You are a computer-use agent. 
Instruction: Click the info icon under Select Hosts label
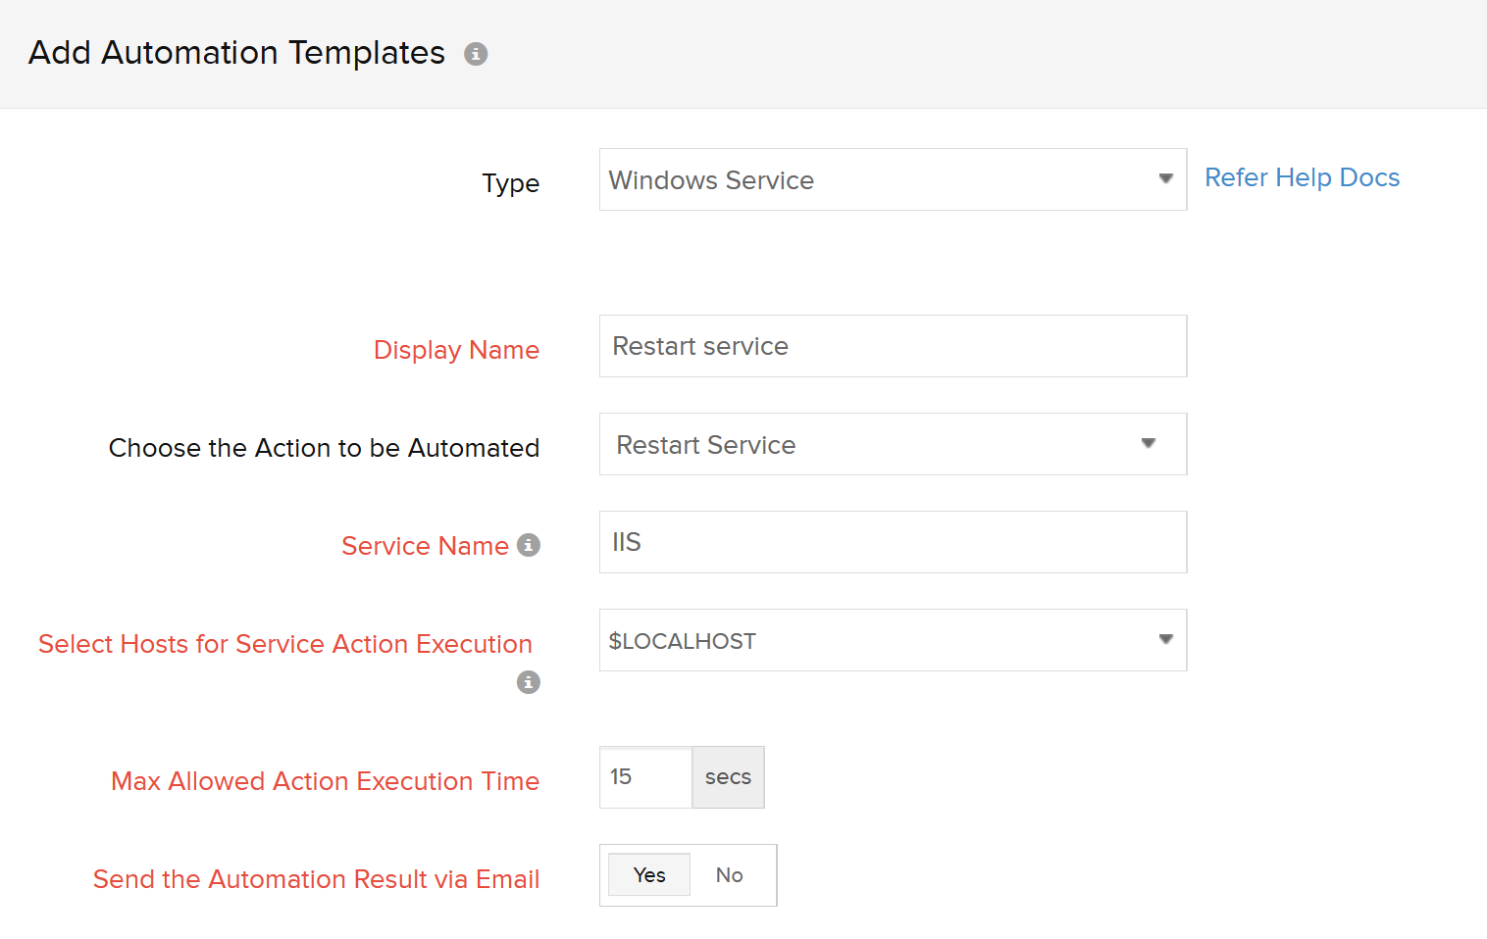(x=529, y=682)
